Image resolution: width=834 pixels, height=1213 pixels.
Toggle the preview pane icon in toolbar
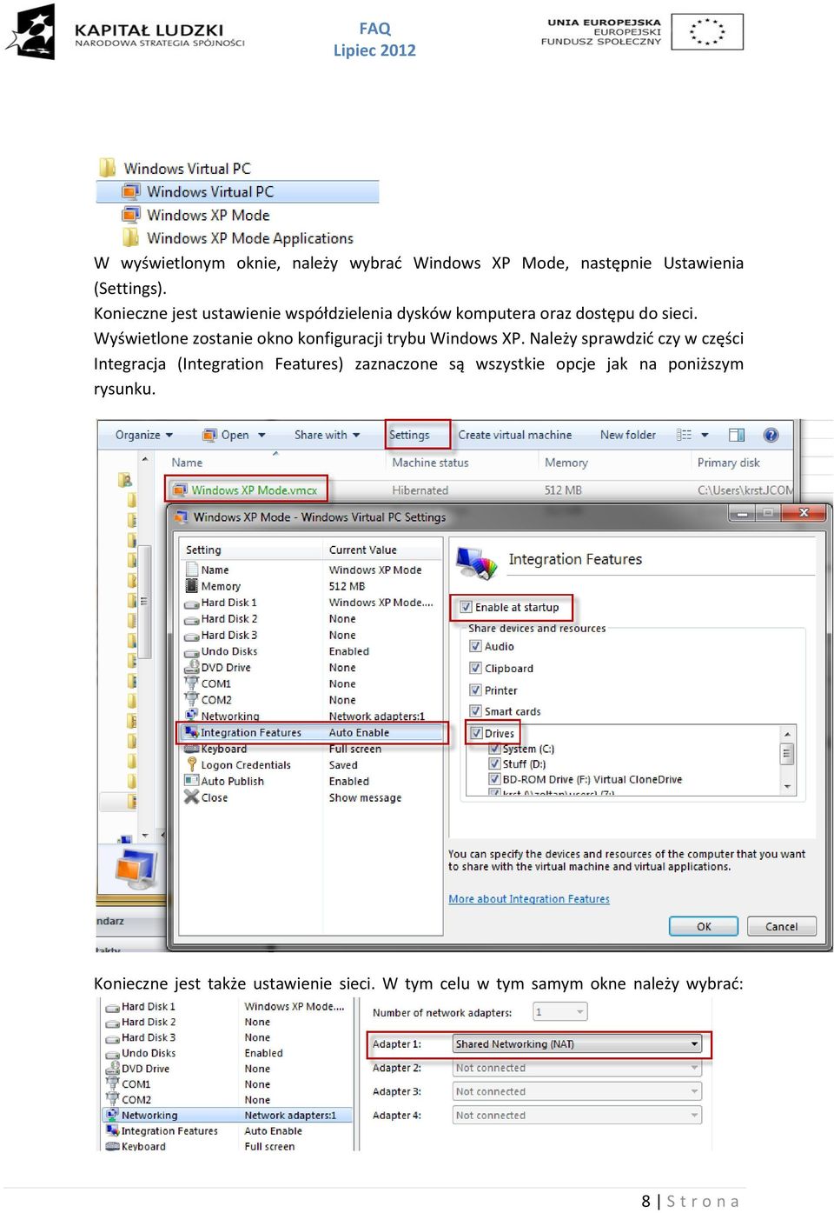point(737,435)
